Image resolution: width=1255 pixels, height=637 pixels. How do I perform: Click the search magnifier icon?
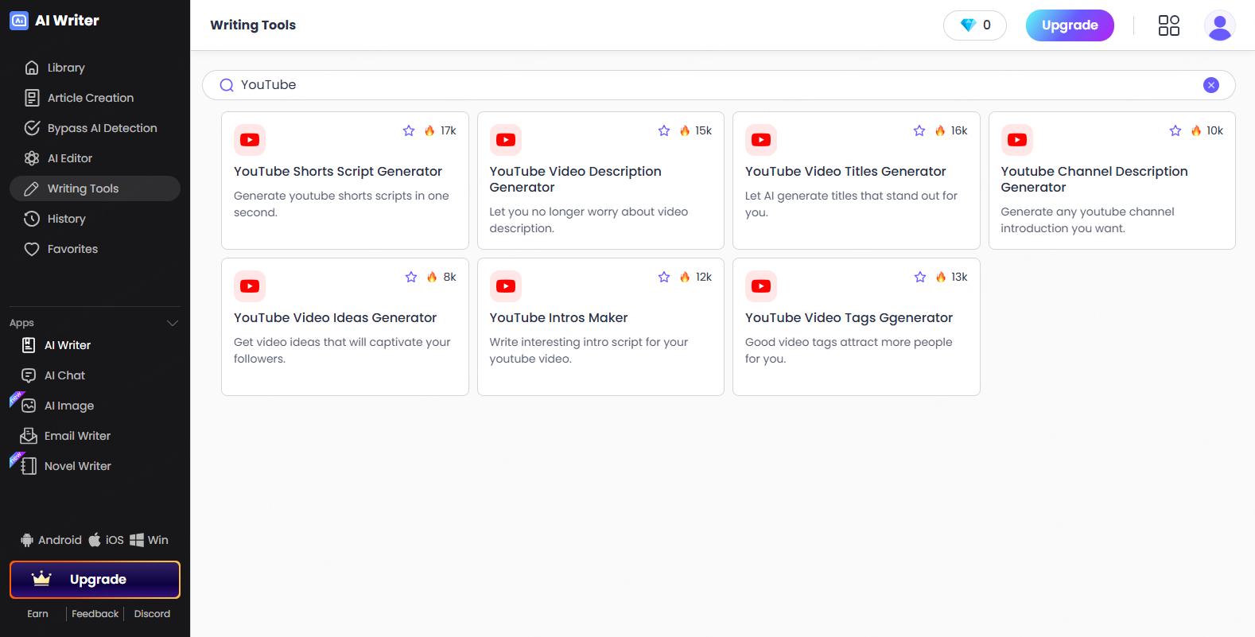(227, 85)
